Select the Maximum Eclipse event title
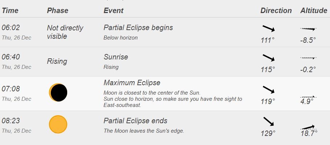This screenshot has width=330, height=145. [132, 83]
